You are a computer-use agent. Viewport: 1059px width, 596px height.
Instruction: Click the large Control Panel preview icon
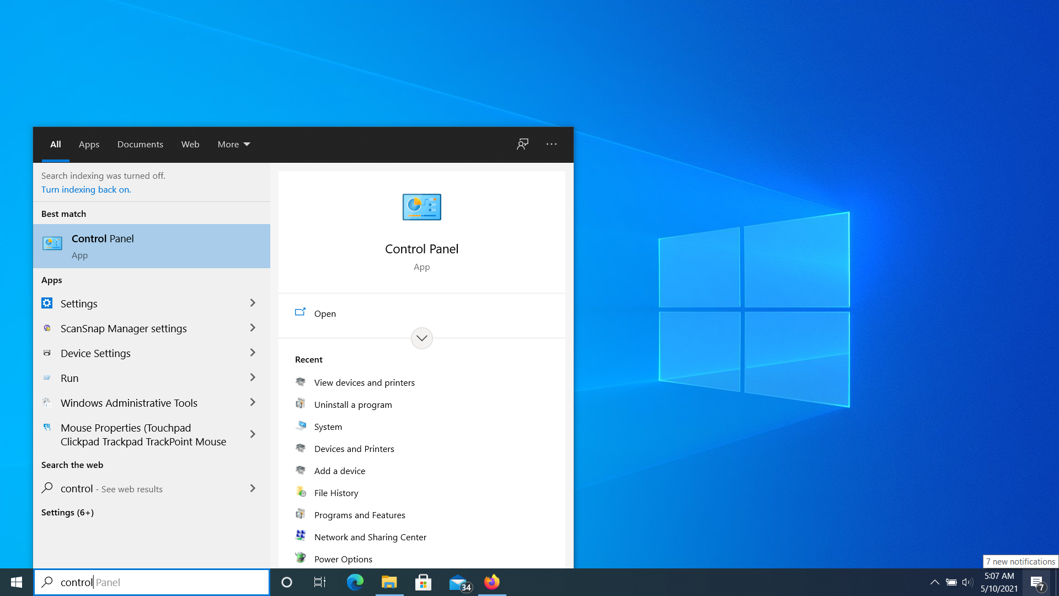[422, 207]
